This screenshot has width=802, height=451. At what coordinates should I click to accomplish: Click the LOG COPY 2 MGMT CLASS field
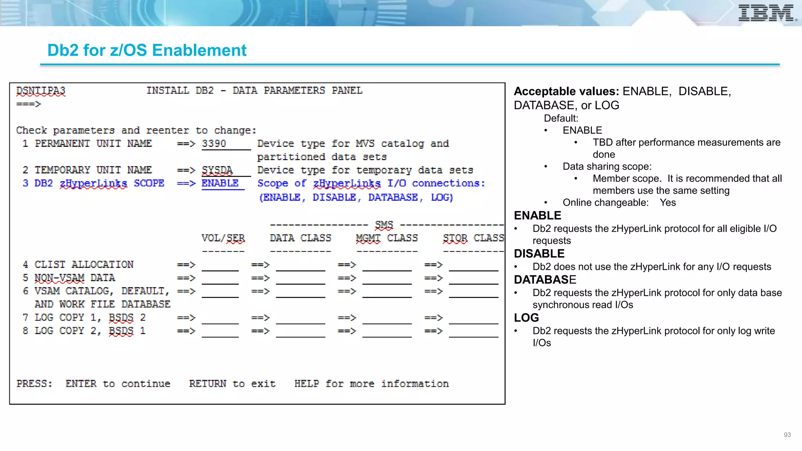[x=387, y=332]
